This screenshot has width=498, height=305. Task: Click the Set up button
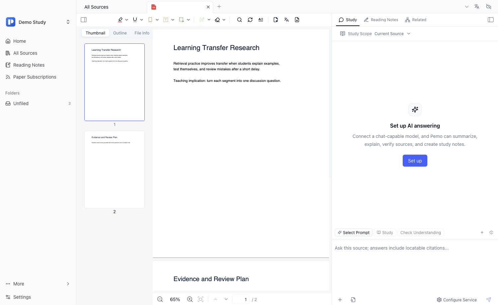pyautogui.click(x=415, y=161)
